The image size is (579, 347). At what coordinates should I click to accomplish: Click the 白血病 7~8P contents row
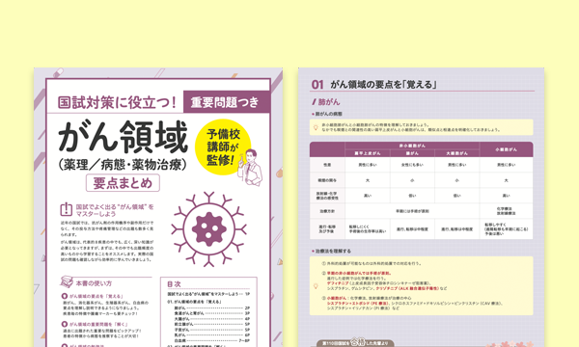click(x=212, y=340)
